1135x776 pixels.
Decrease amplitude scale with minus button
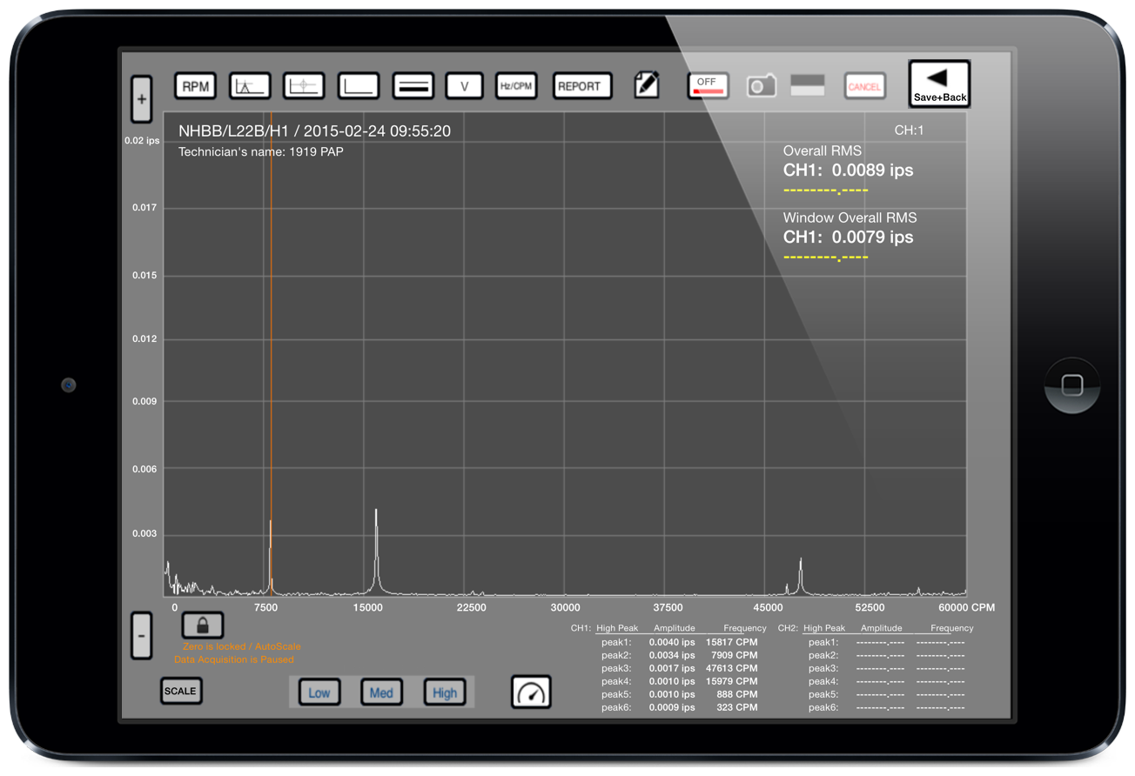(x=141, y=635)
